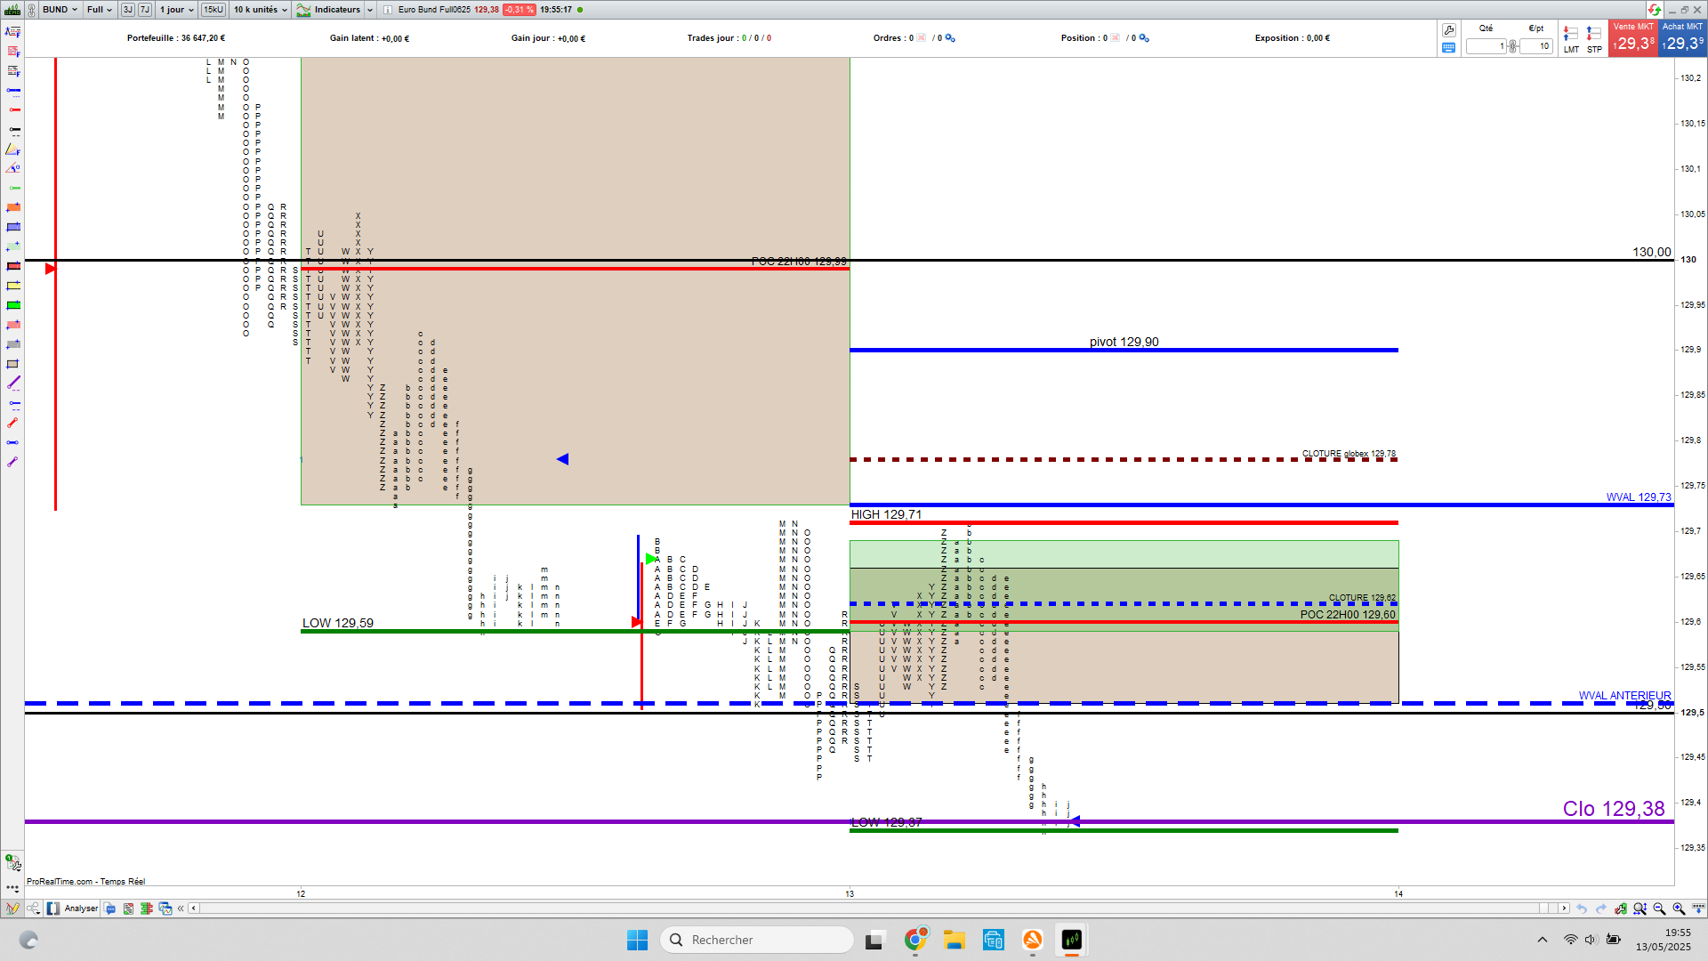This screenshot has height=961, width=1708.
Task: Click the Vente MKT sell button
Action: [x=1633, y=39]
